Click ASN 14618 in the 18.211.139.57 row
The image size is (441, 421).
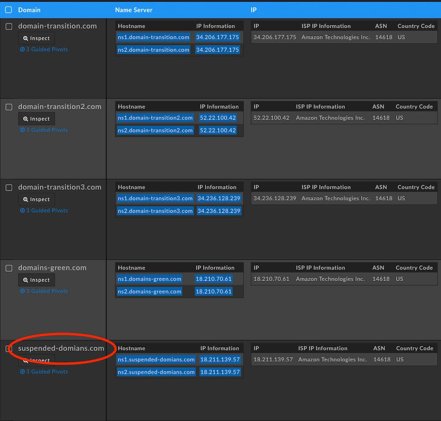[x=382, y=359]
